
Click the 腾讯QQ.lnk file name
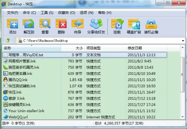pos(18,80)
